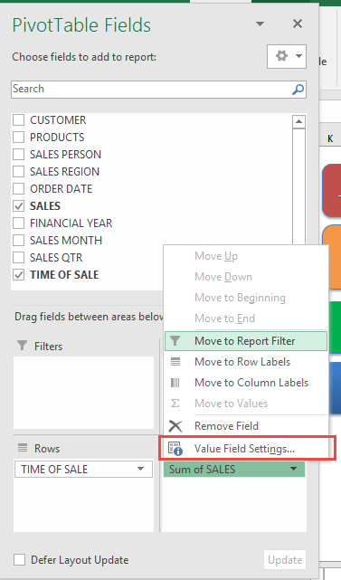Click the search magnifier icon
This screenshot has height=580, width=341.
coord(298,90)
